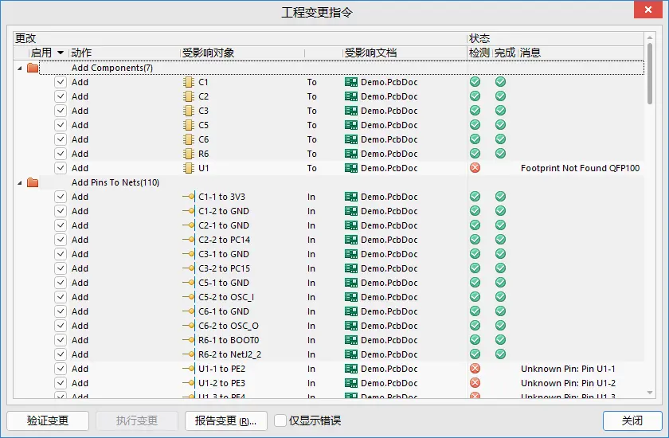
Task: Click the C6-2 to OSC_O text
Action: 229,326
